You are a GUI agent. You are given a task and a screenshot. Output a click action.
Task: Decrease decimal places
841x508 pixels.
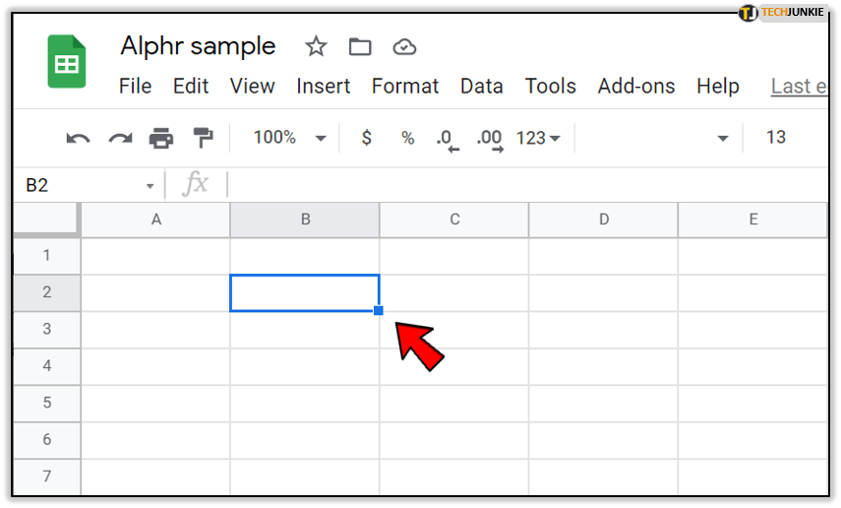click(x=448, y=139)
